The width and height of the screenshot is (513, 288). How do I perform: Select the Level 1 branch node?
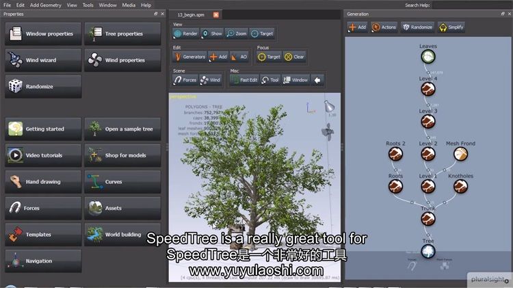[428, 186]
